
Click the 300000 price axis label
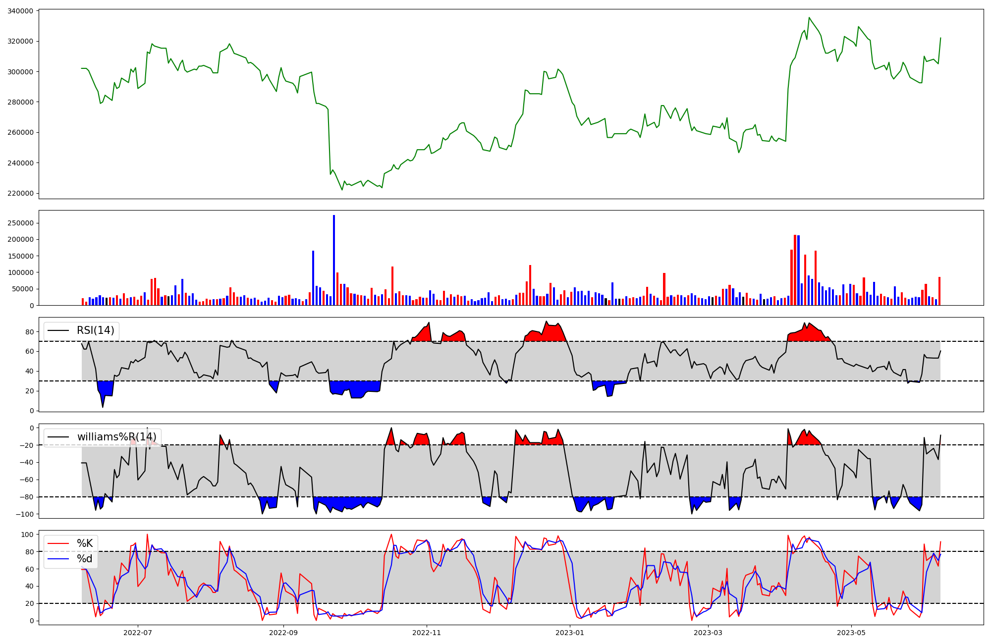point(20,72)
